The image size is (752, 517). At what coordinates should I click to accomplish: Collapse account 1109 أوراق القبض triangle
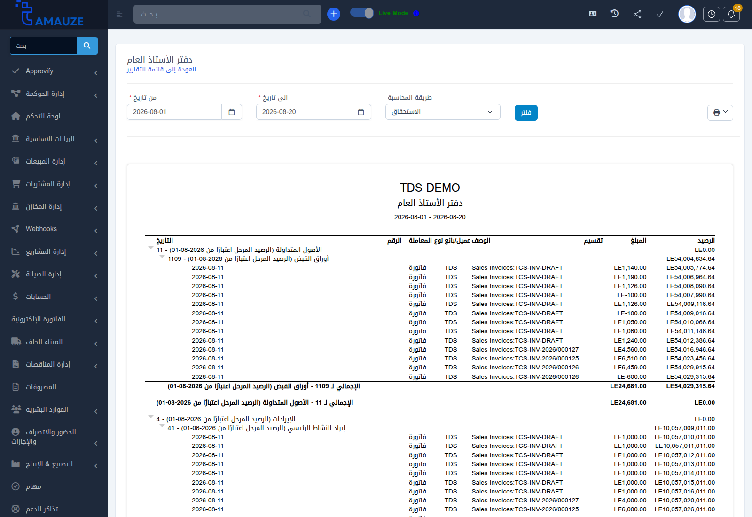162,257
